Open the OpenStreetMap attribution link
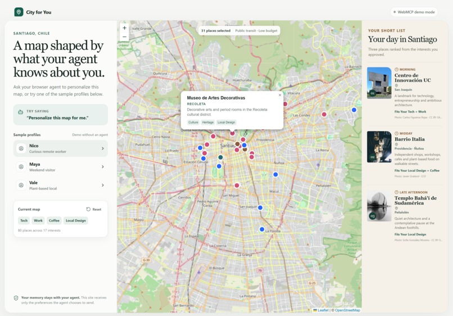The height and width of the screenshot is (316, 453). tap(347, 310)
